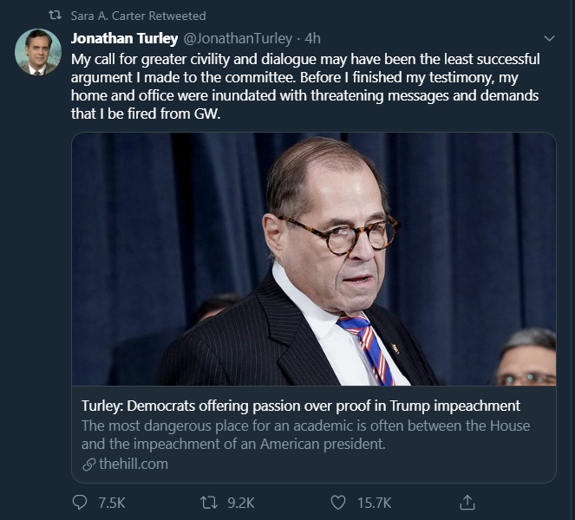Click the reply speech bubble icon
The width and height of the screenshot is (575, 520).
[x=81, y=502]
